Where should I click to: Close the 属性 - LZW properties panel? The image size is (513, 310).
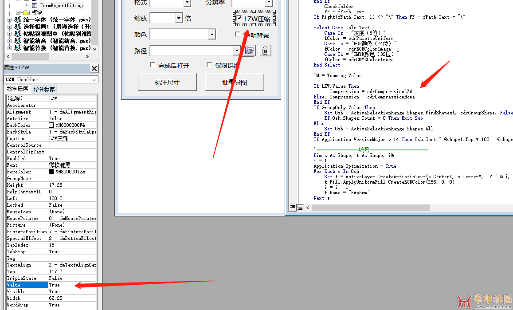94,68
